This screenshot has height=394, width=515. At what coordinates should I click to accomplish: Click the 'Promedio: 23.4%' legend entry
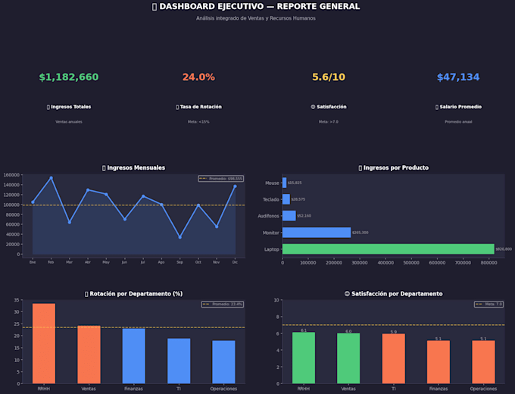223,305
